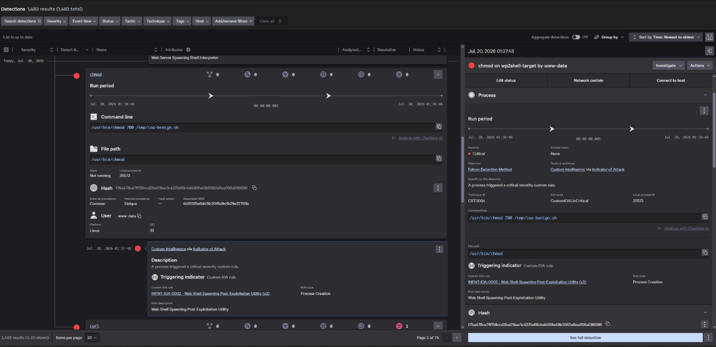Check the select-all detections checkbox

6,50
